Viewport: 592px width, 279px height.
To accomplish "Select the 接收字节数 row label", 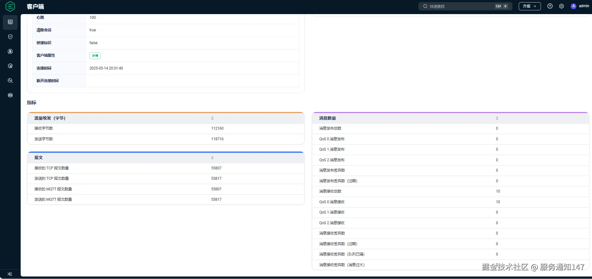I will point(44,128).
